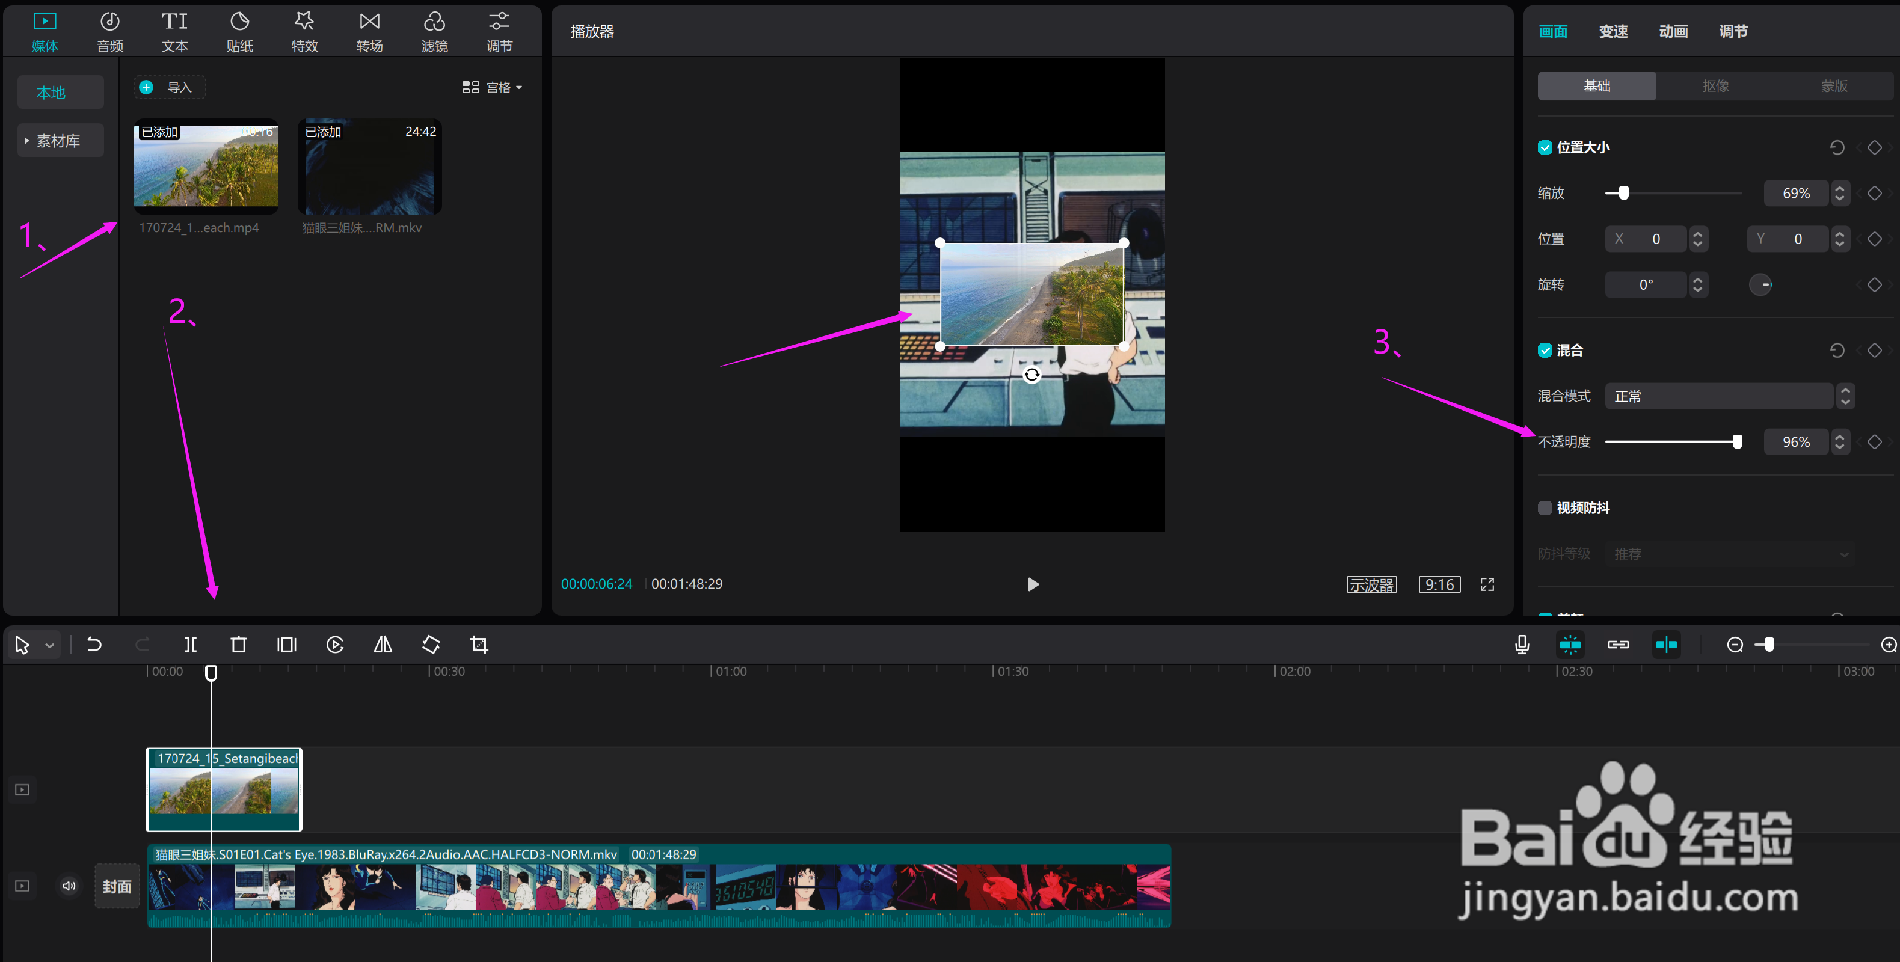Open the selection tool mode dropdown arrow

[x=49, y=645]
